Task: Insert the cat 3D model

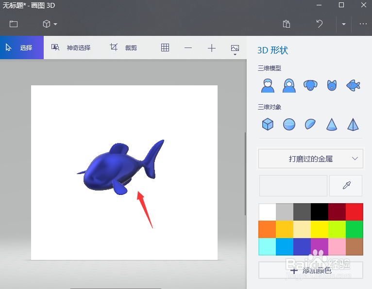Action: click(x=332, y=85)
